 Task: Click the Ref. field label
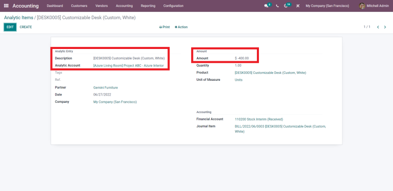[58, 80]
